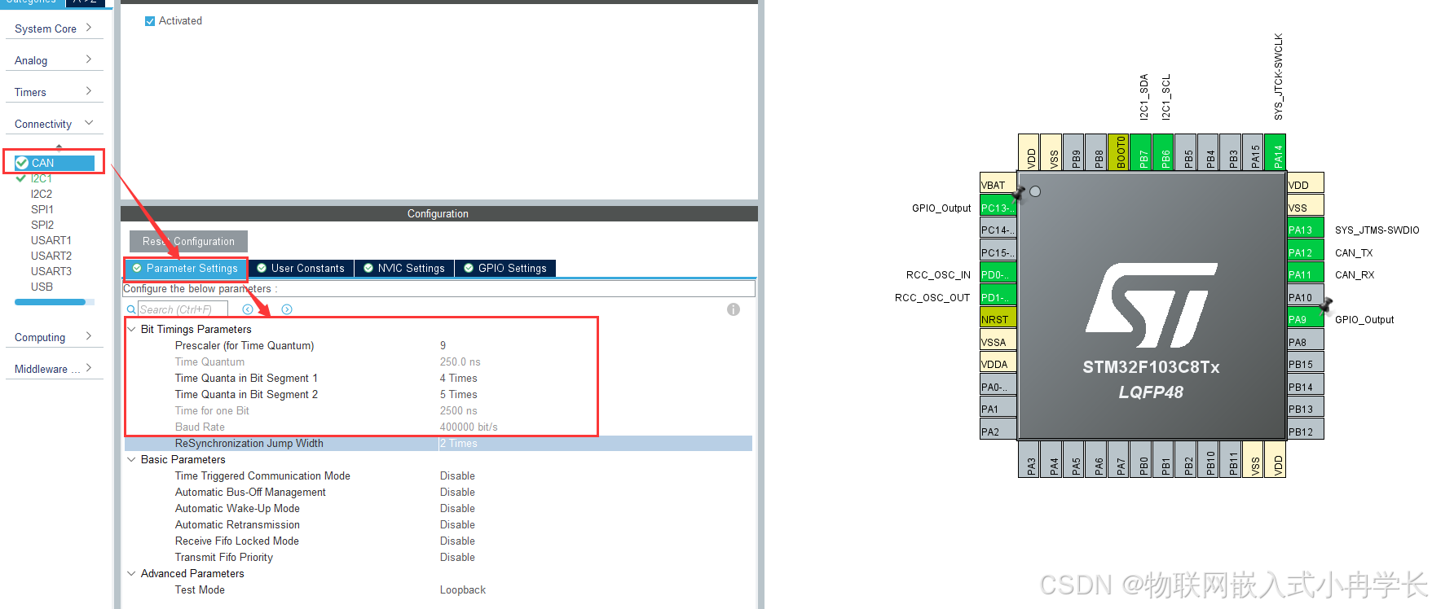The width and height of the screenshot is (1432, 609).
Task: Switch to NVIC Settings tab
Action: 404,268
